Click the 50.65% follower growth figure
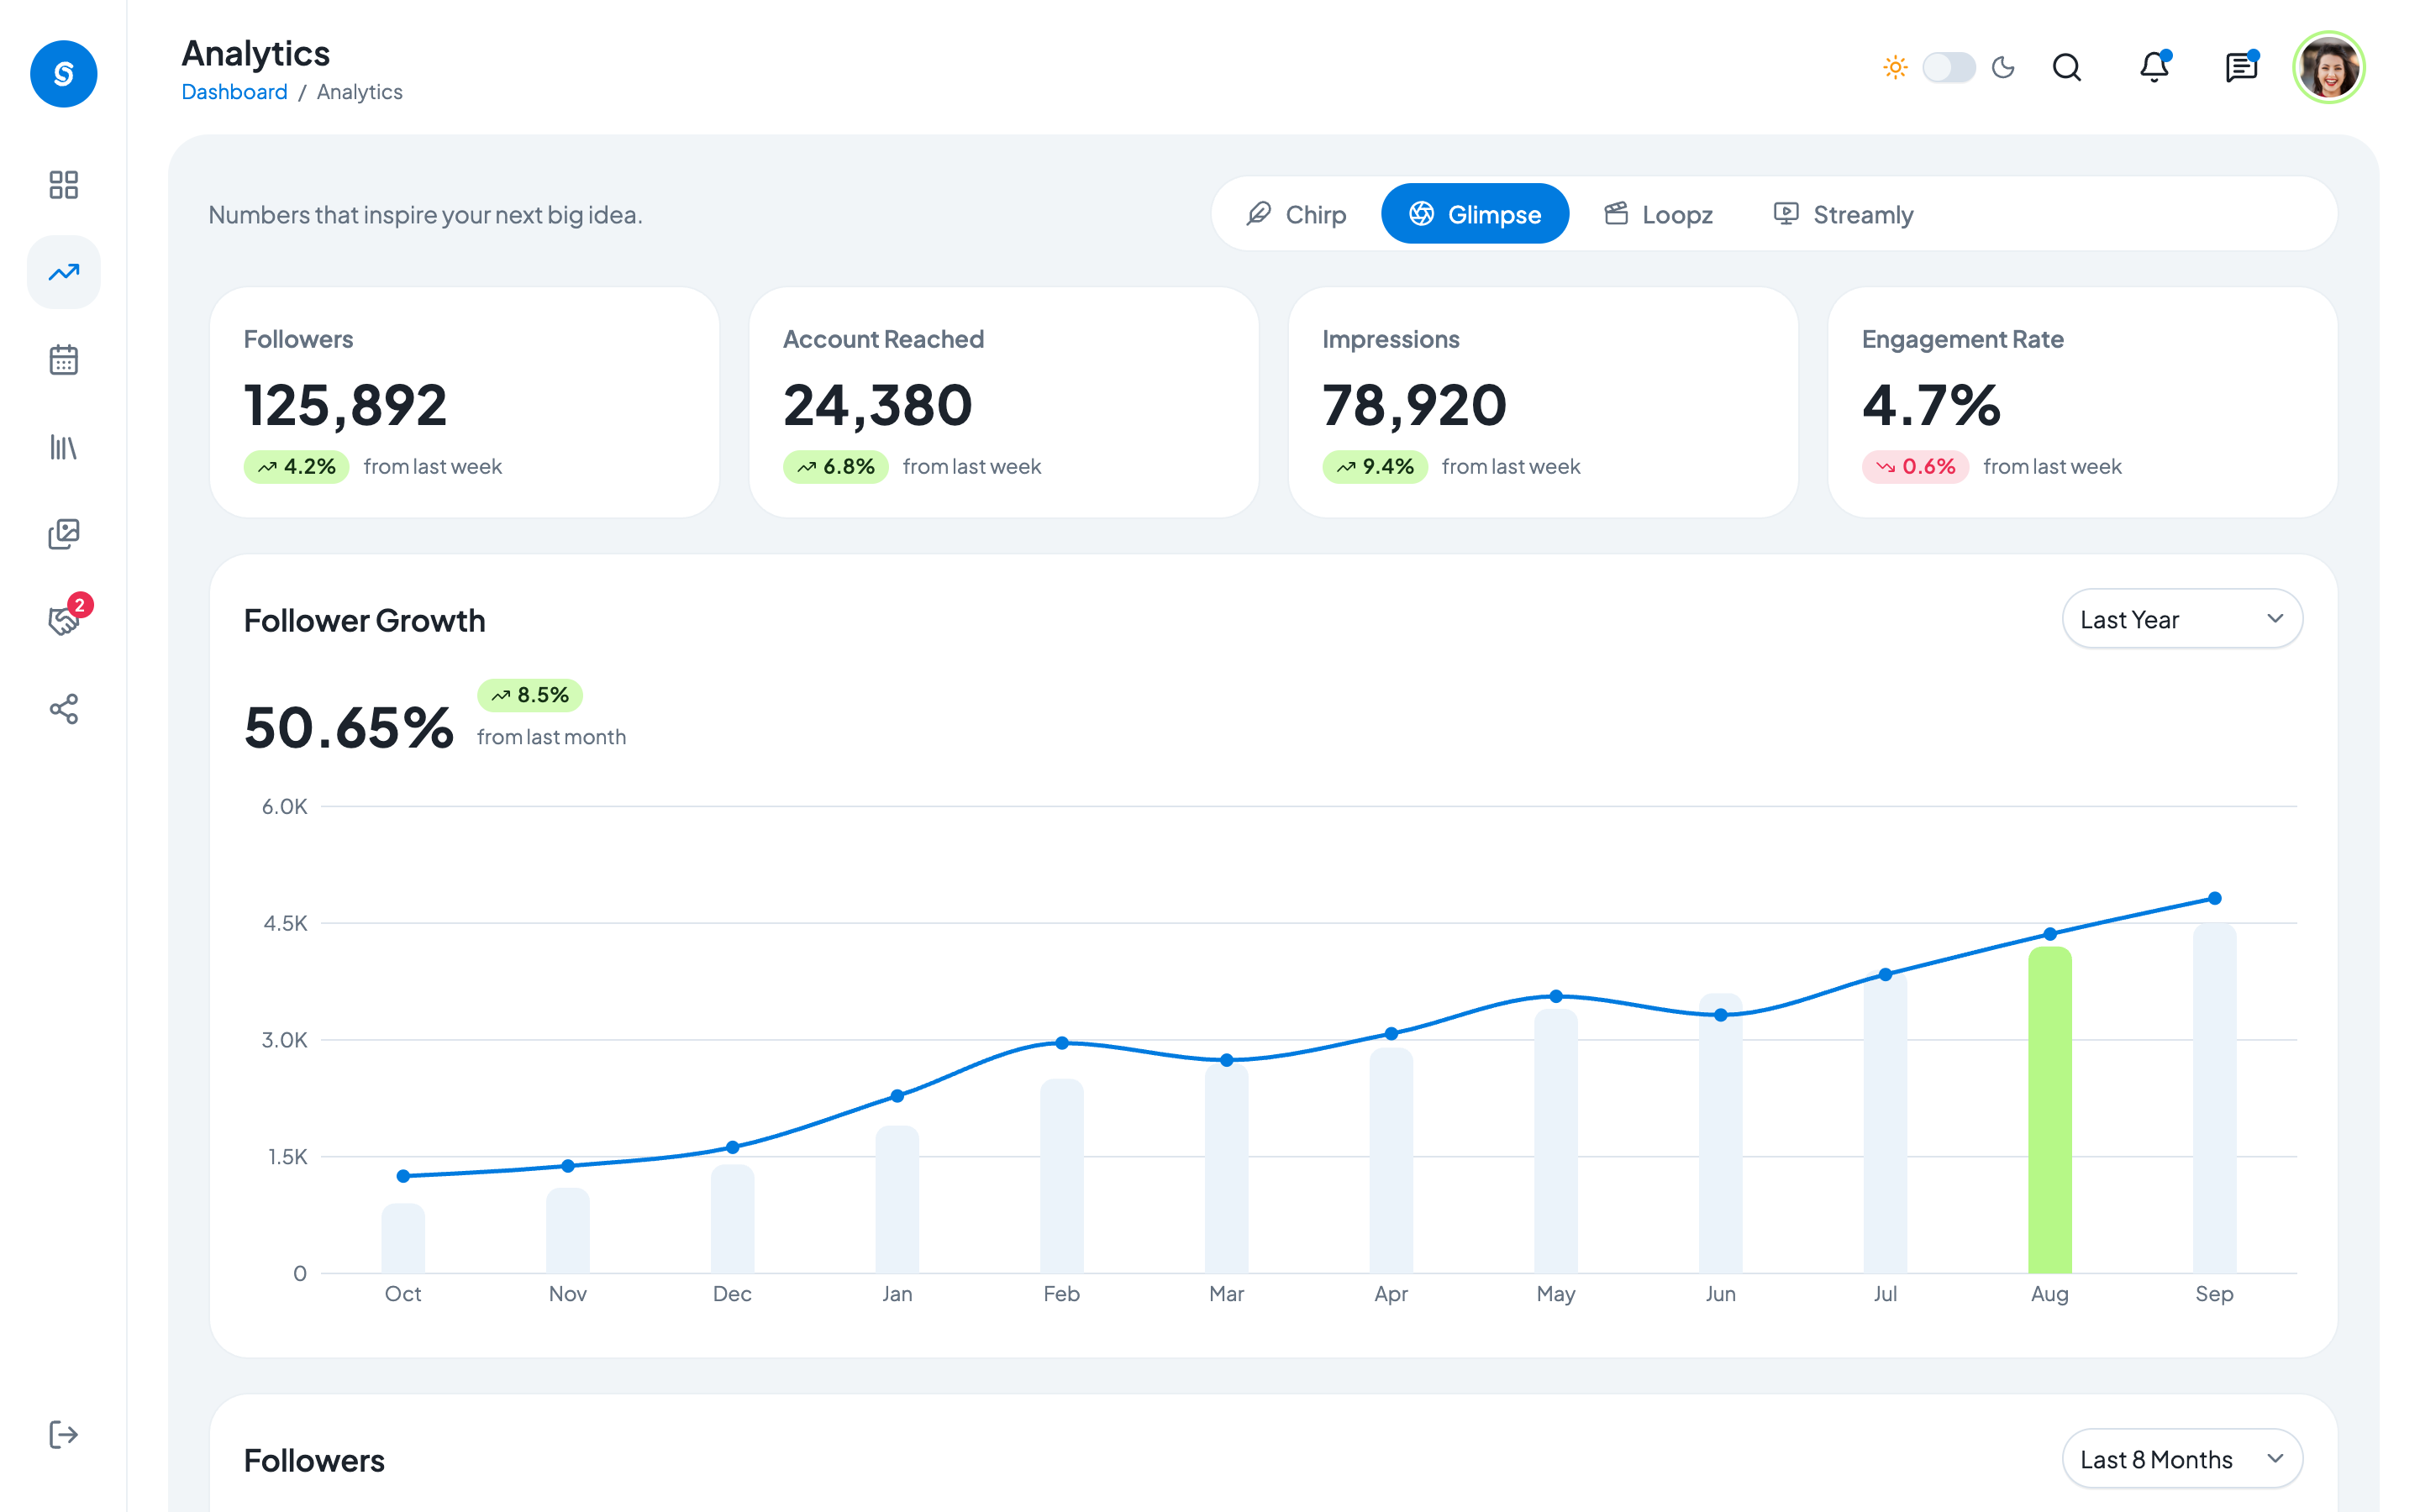 [x=349, y=727]
